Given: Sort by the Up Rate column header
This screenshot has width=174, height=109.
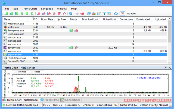Looking at the screenshot, I should [x=61, y=19].
